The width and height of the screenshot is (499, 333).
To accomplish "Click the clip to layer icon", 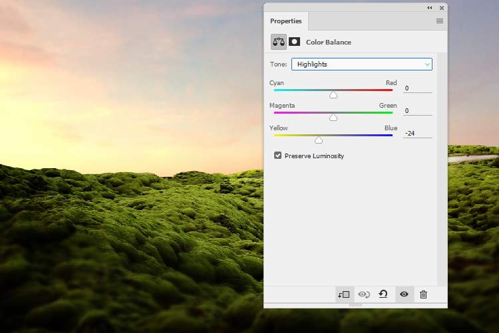I will pos(344,294).
